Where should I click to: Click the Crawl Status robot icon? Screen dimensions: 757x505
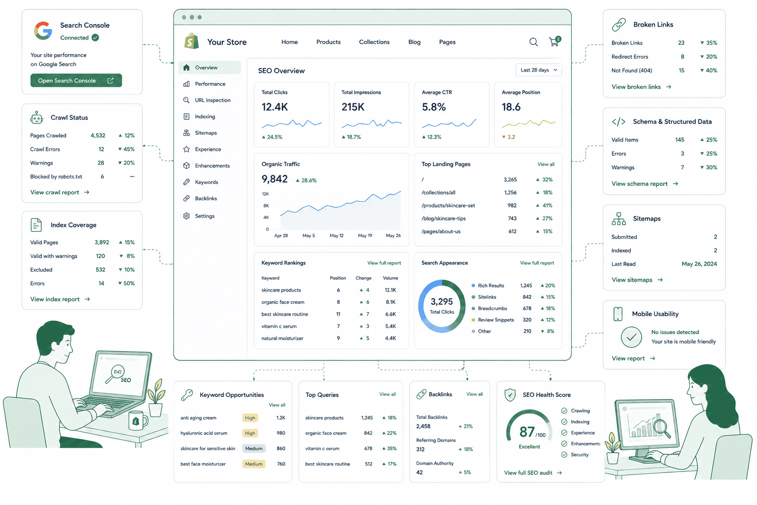pos(36,117)
